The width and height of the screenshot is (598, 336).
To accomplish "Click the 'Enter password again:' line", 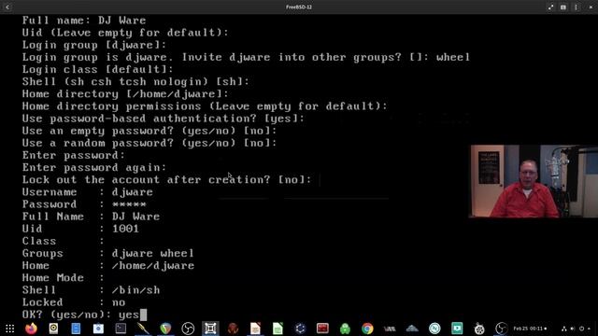I will (x=94, y=167).
